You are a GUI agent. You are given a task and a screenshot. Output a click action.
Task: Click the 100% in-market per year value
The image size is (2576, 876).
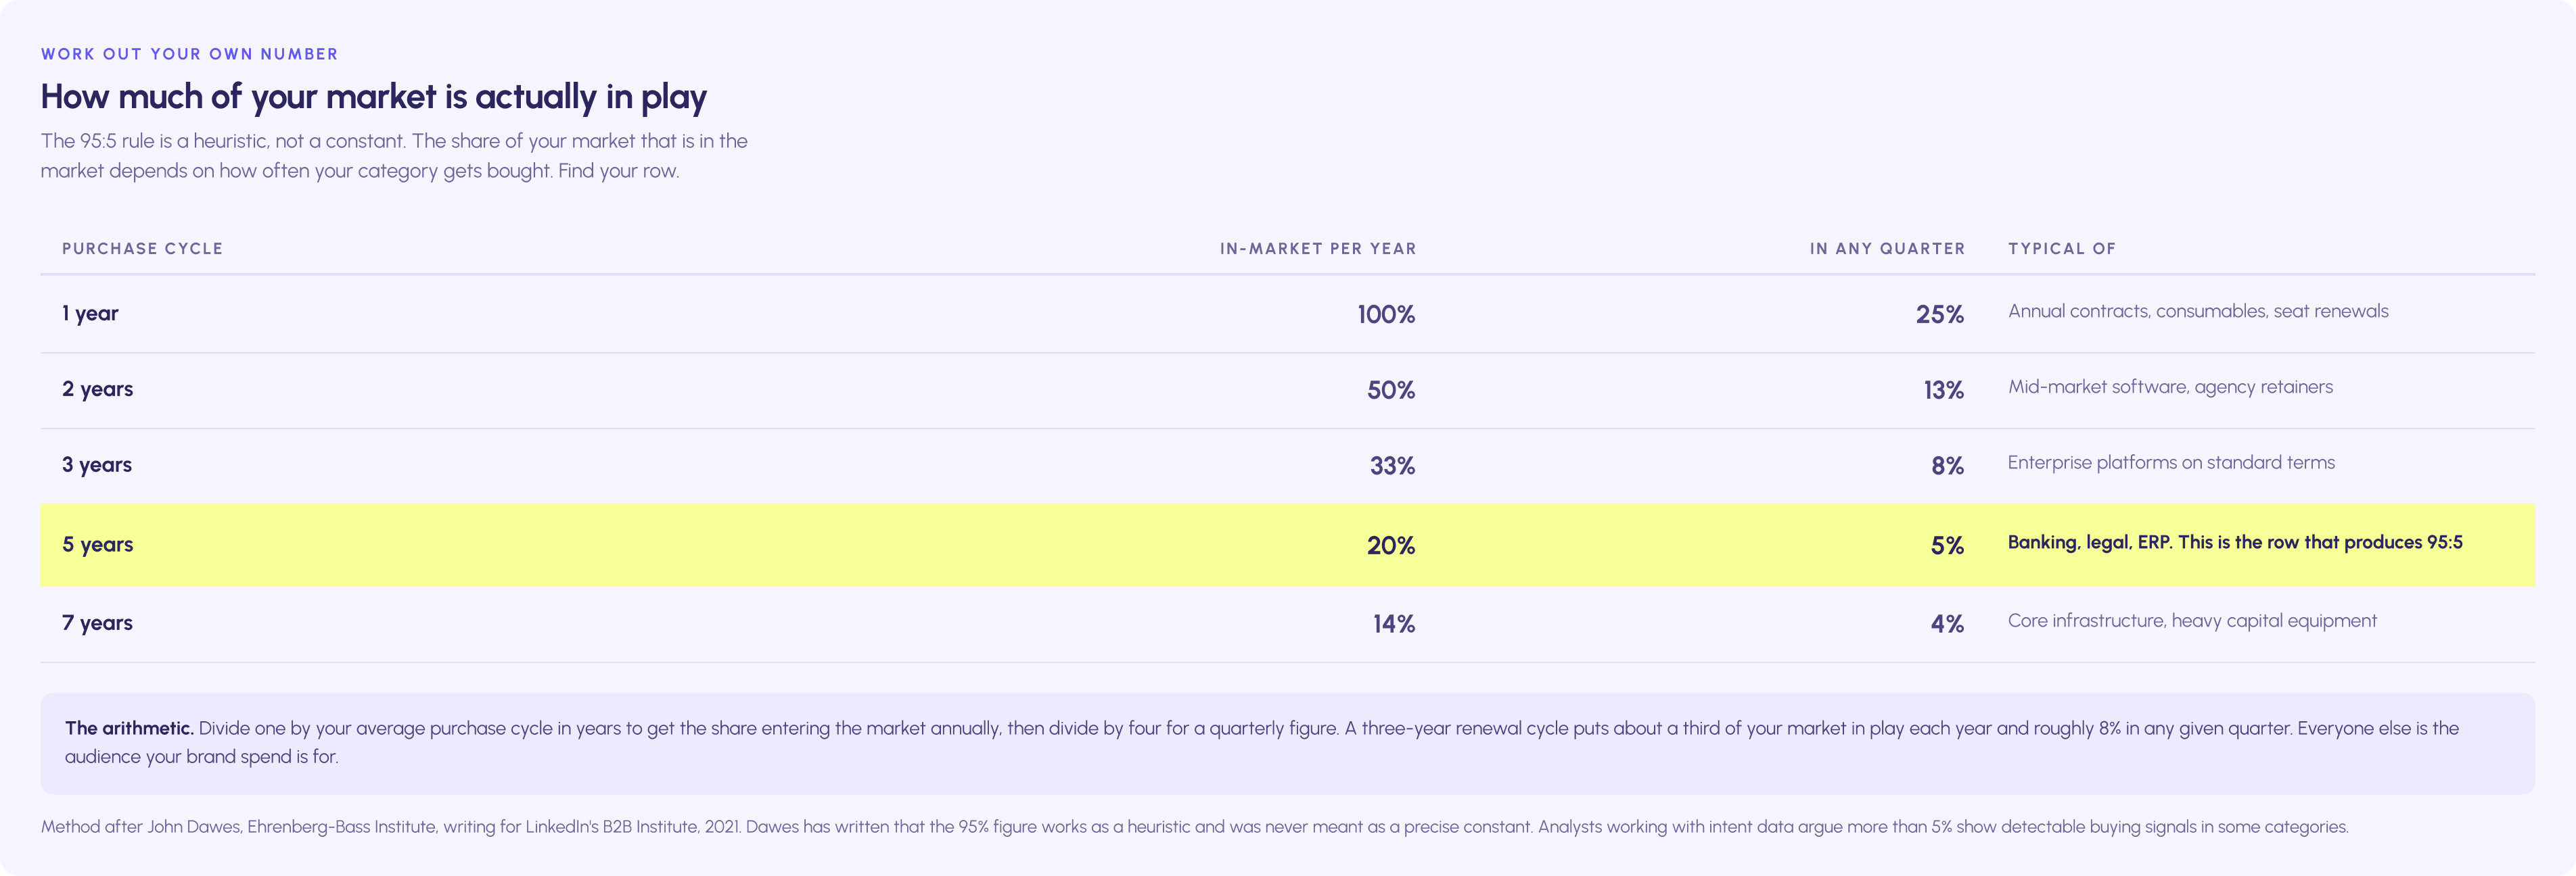1386,314
